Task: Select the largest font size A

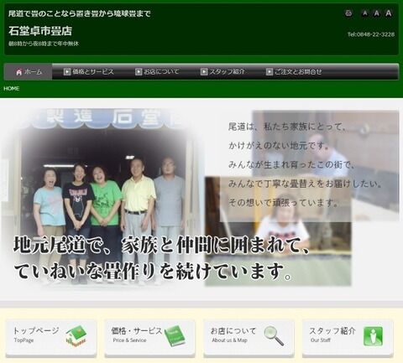Action: click(x=389, y=13)
